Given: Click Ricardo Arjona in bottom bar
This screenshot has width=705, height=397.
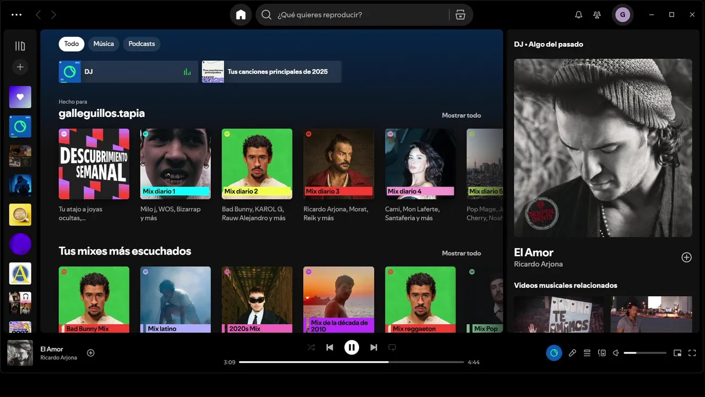Looking at the screenshot, I should click(58, 358).
